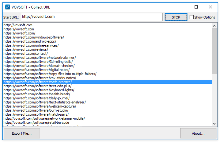Image resolution: width=220 pixels, height=142 pixels.
Task: Select the windows-software URL row
Action: pyautogui.click(x=107, y=37)
